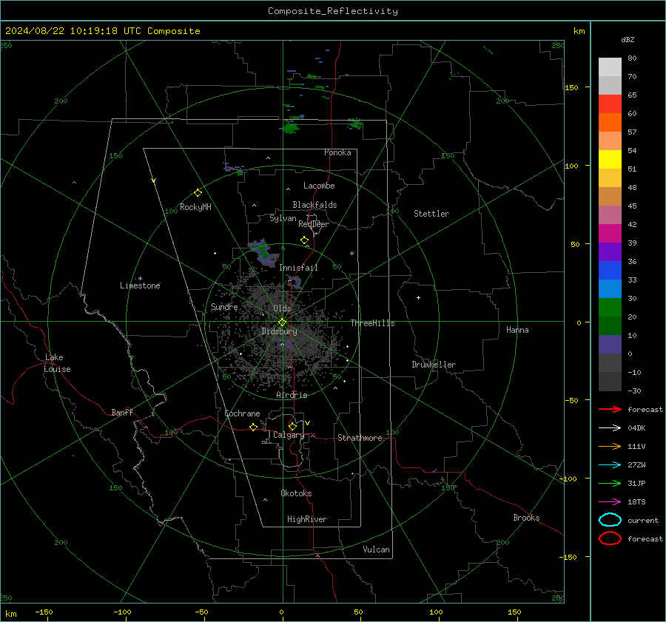Click the cyan current ellipse legend icon
The image size is (666, 622).
tap(610, 520)
